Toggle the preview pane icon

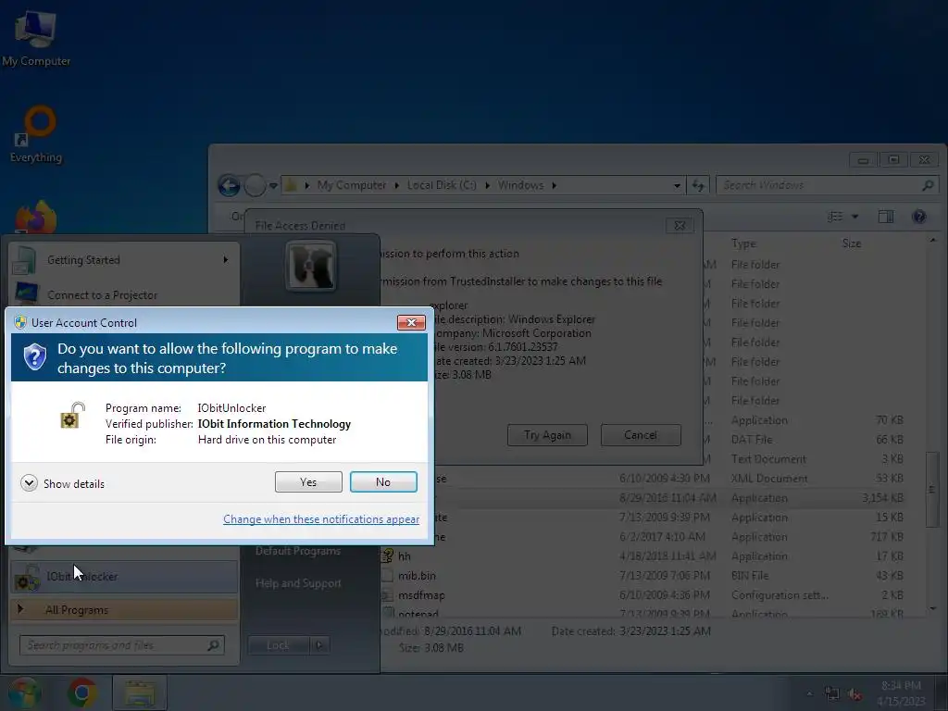pos(886,217)
